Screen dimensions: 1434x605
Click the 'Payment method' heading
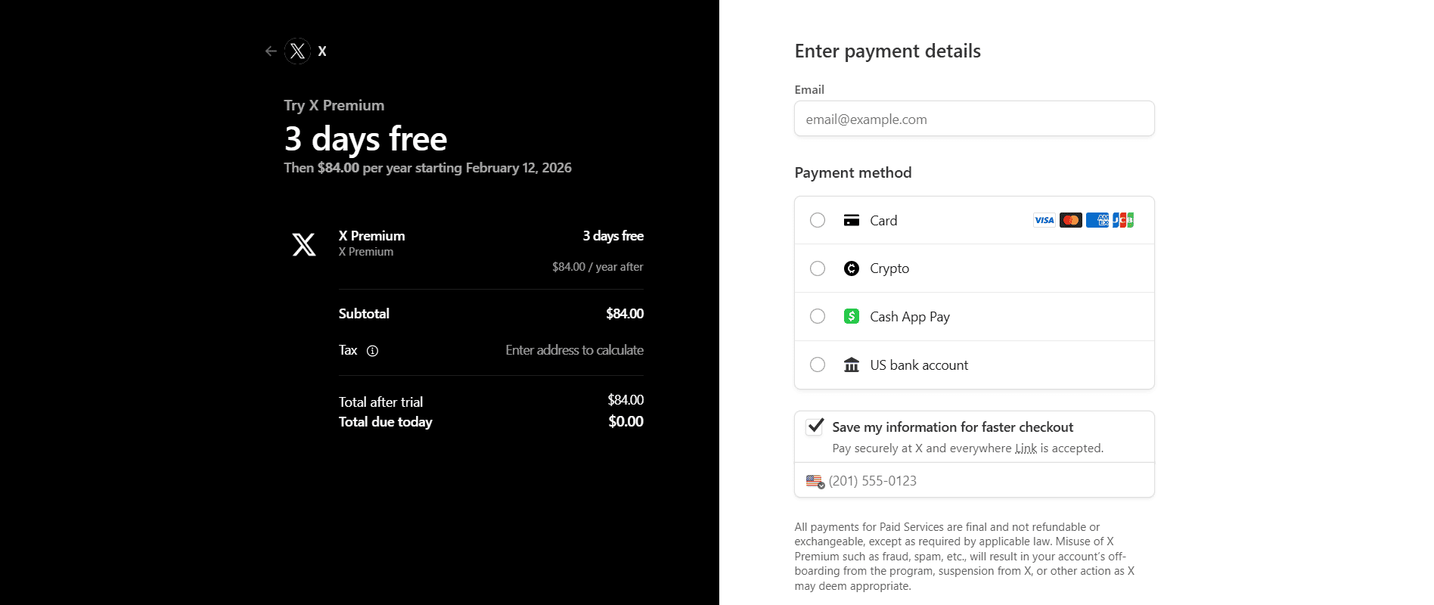[x=853, y=173]
